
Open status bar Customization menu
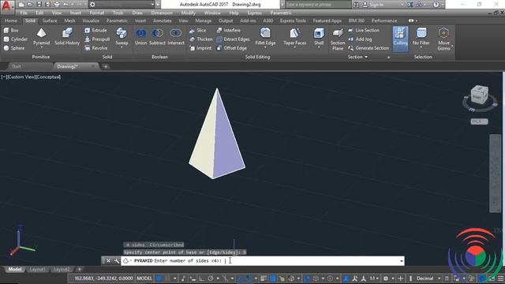[500, 278]
